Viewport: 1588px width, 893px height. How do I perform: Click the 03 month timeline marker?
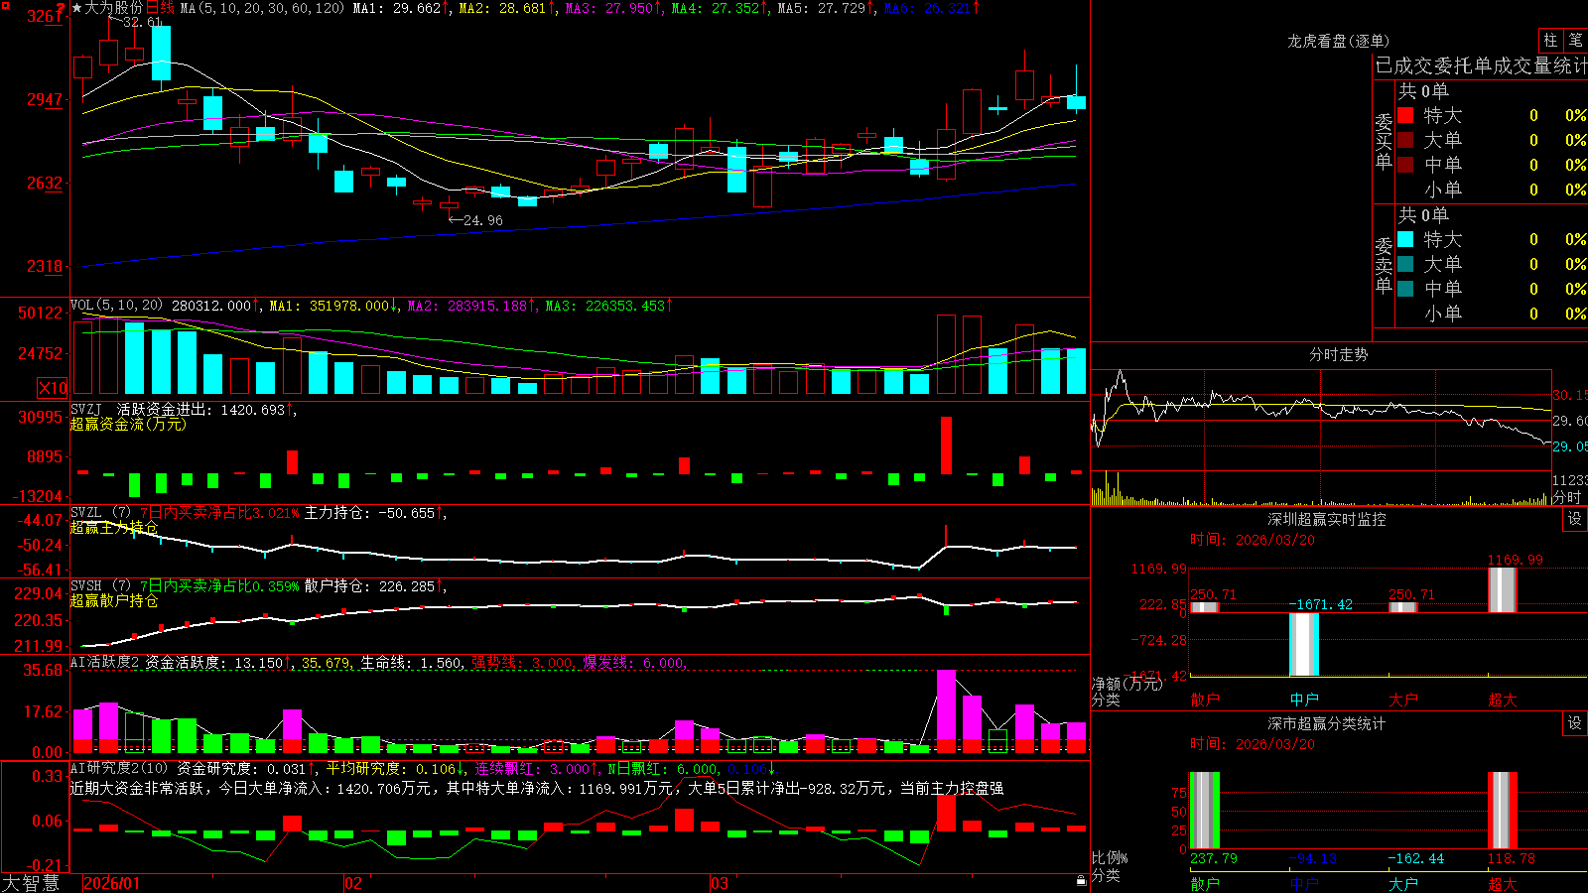720,883
